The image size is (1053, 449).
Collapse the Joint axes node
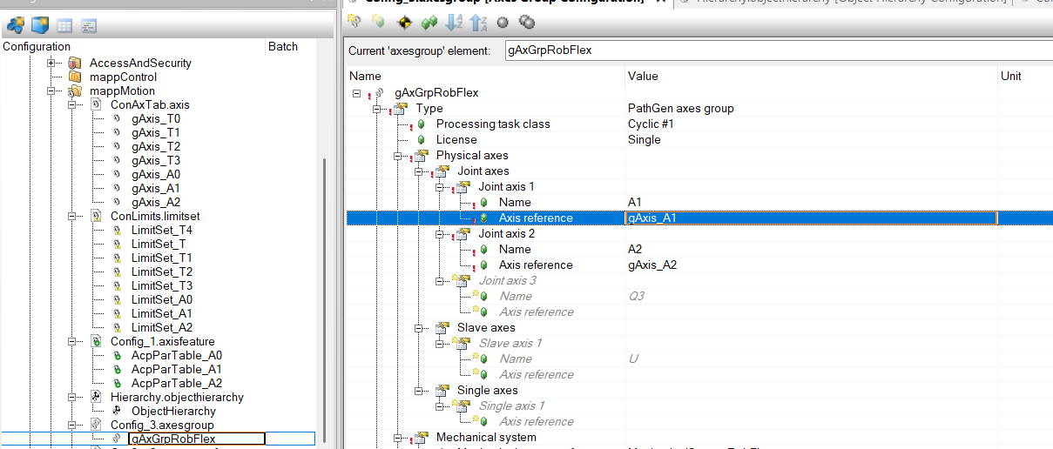pyautogui.click(x=419, y=171)
